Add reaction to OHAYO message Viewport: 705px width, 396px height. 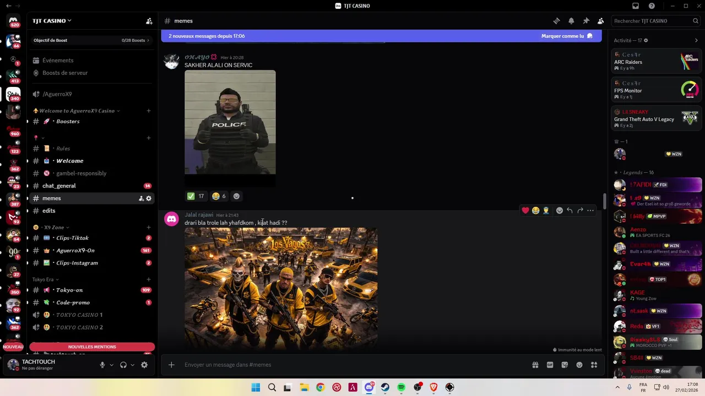[236, 196]
